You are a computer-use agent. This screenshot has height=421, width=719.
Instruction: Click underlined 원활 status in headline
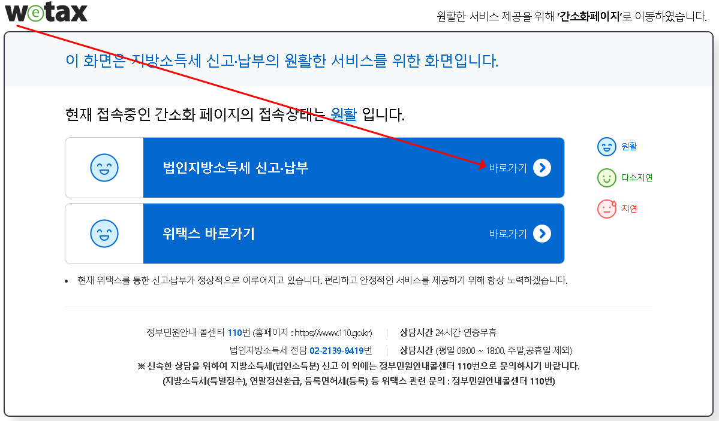click(x=344, y=114)
